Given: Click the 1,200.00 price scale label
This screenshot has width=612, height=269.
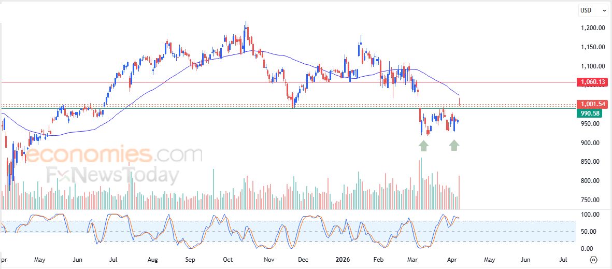Looking at the screenshot, I should pos(592,28).
